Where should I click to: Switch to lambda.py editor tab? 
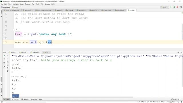click(x=28, y=10)
